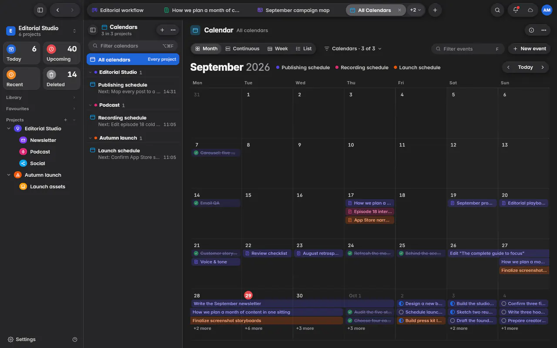Open the AM user avatar
This screenshot has height=348, width=557.
click(547, 10)
